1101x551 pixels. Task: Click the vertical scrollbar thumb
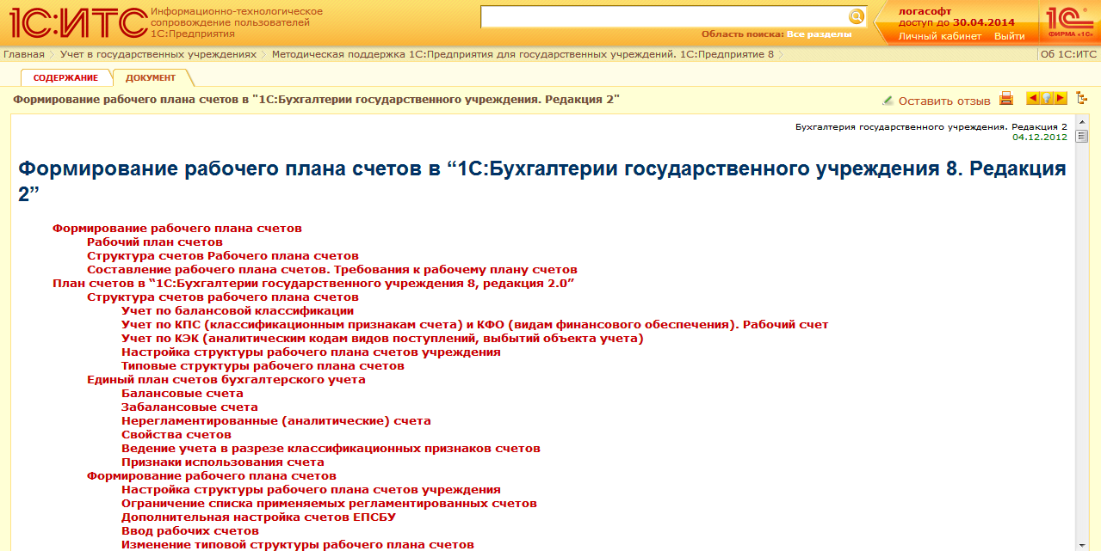(1082, 136)
